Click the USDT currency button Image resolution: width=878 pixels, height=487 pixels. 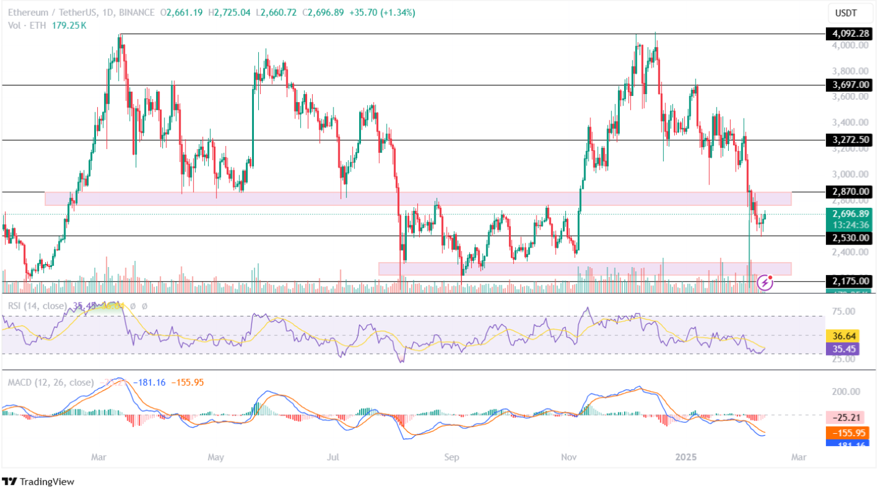coord(849,13)
